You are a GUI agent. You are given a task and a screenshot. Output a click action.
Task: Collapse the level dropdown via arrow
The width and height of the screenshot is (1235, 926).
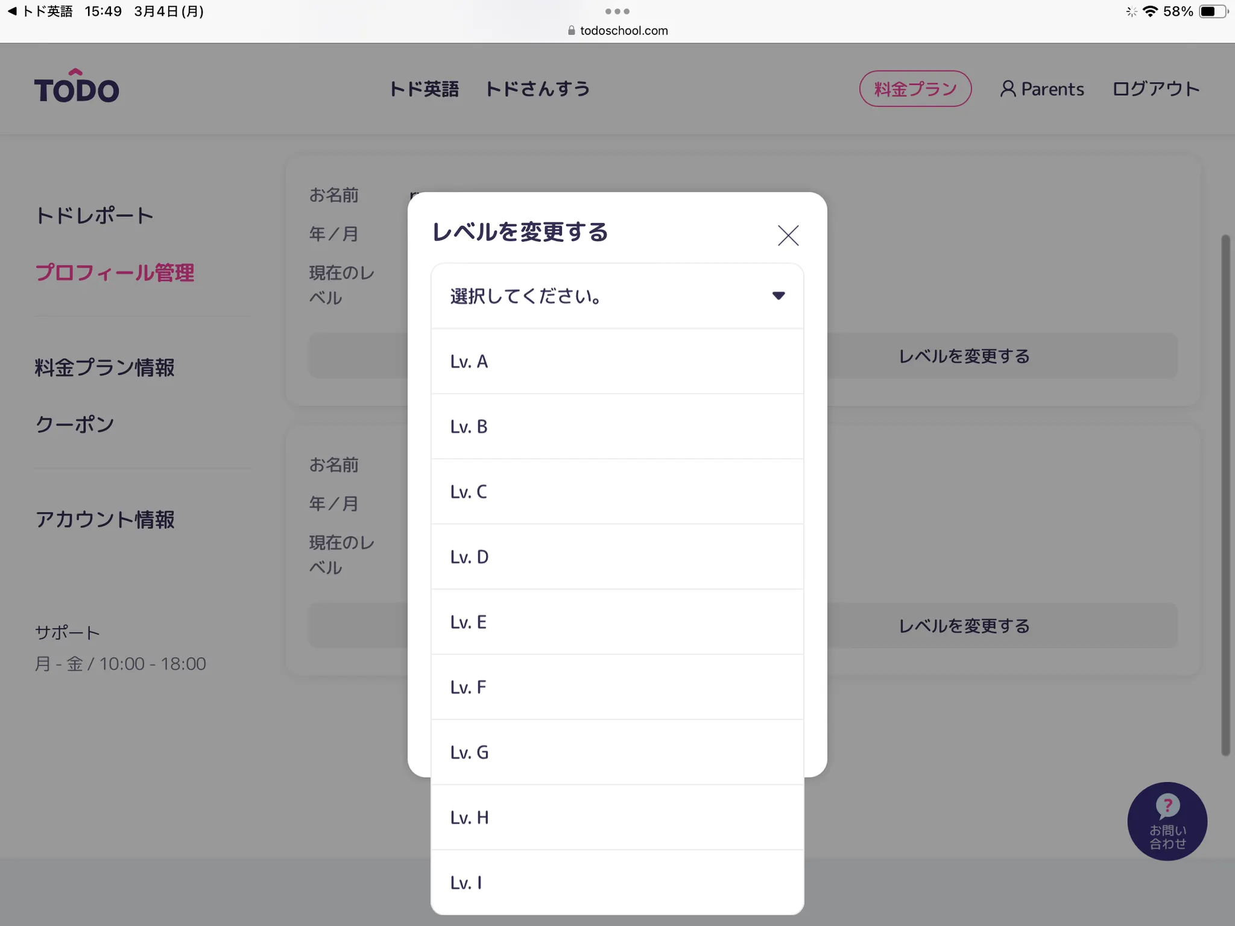click(778, 295)
